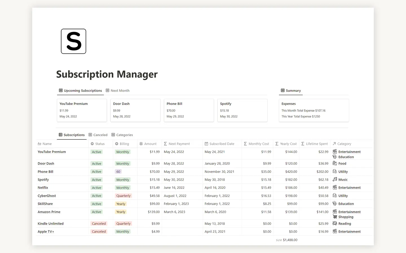Click the Billing column select icon
This screenshot has height=253, width=406.
coord(117,144)
